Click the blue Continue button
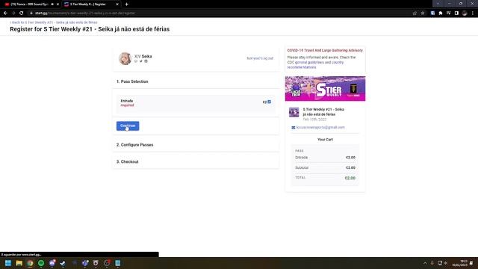 (128, 126)
